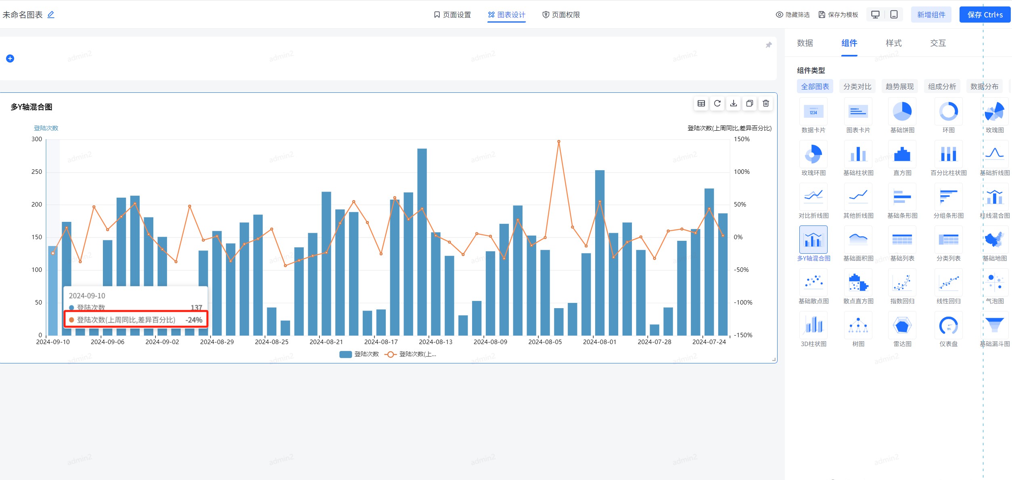Viewport: 1012px width, 480px height.
Task: Choose the 散点直方图 chart type
Action: tap(858, 287)
